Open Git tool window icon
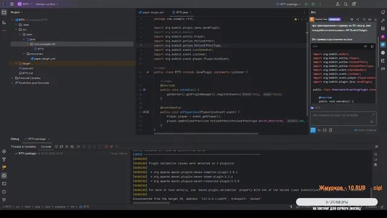The height and width of the screenshot is (218, 387). [4, 199]
